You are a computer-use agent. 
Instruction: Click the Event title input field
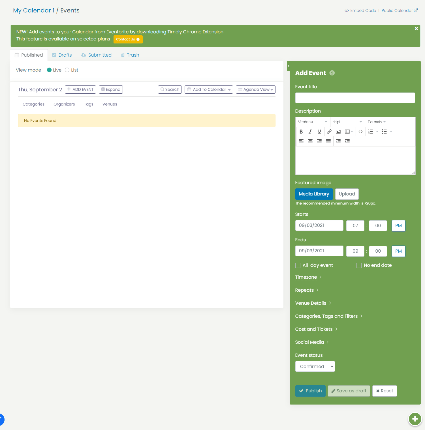coord(355,98)
